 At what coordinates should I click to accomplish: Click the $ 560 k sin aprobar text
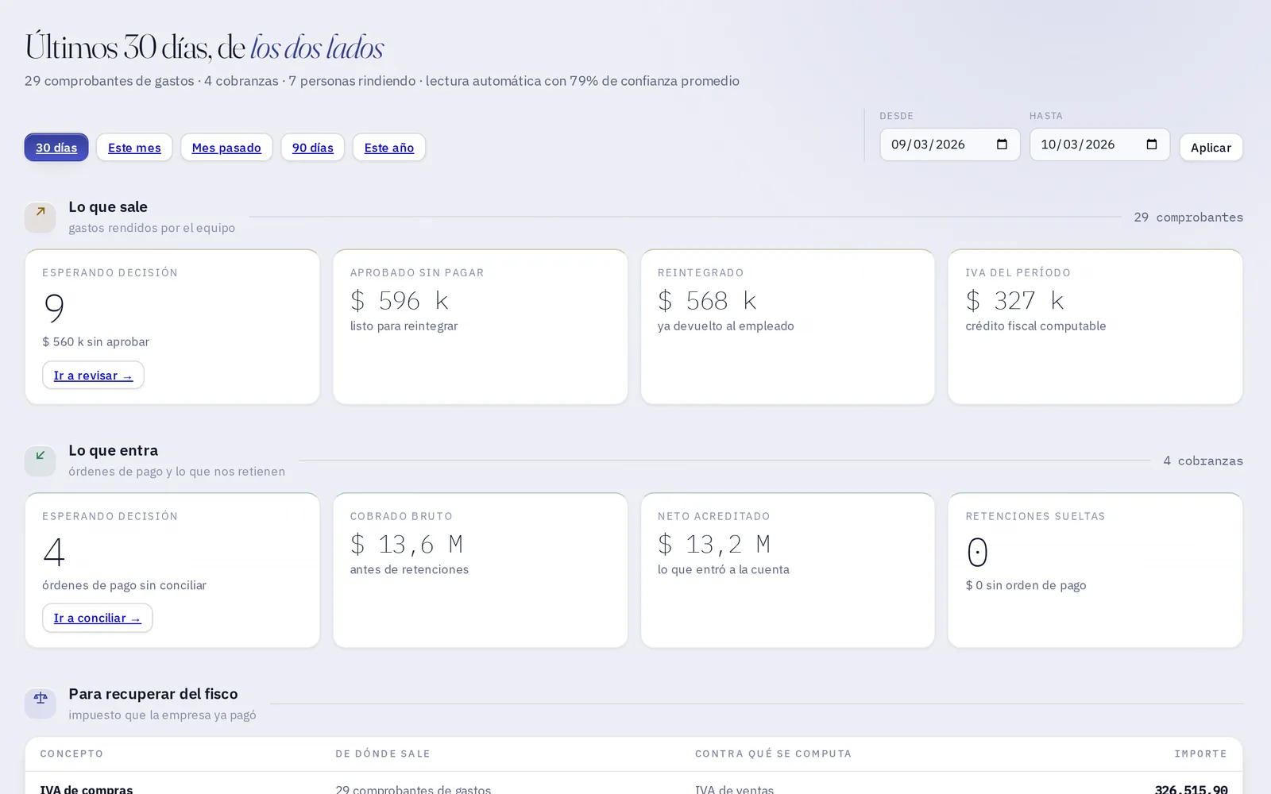[95, 342]
